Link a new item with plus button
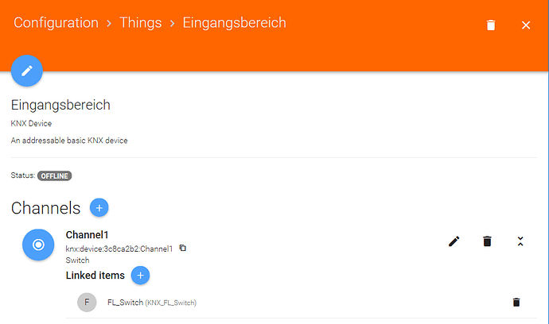549x324 pixels. 140,276
